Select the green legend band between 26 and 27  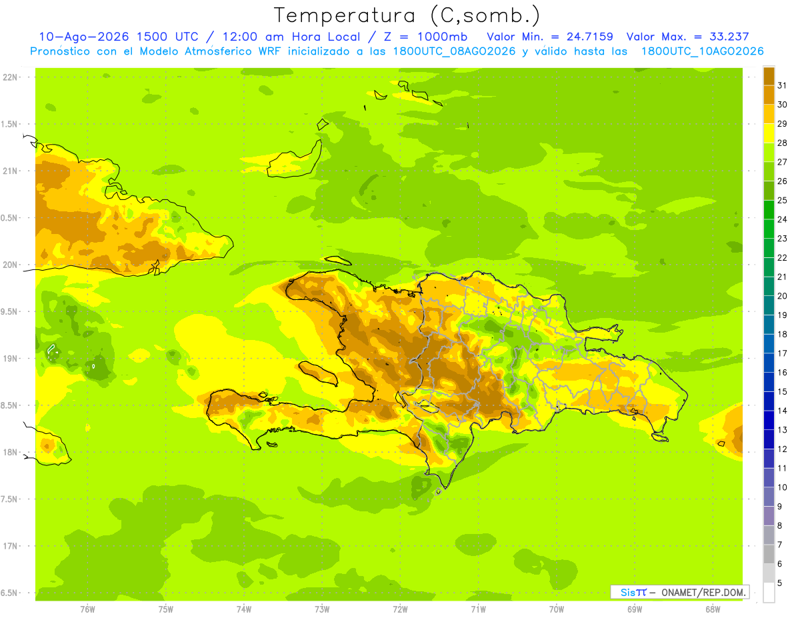coord(769,171)
